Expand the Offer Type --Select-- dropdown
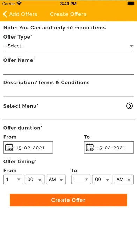Viewport: 137px width, 244px height. (68, 46)
